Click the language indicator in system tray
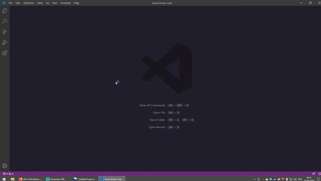 click(300, 179)
